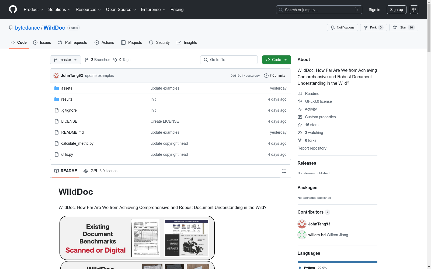
Task: View the 2 Branches link
Action: coord(98,60)
